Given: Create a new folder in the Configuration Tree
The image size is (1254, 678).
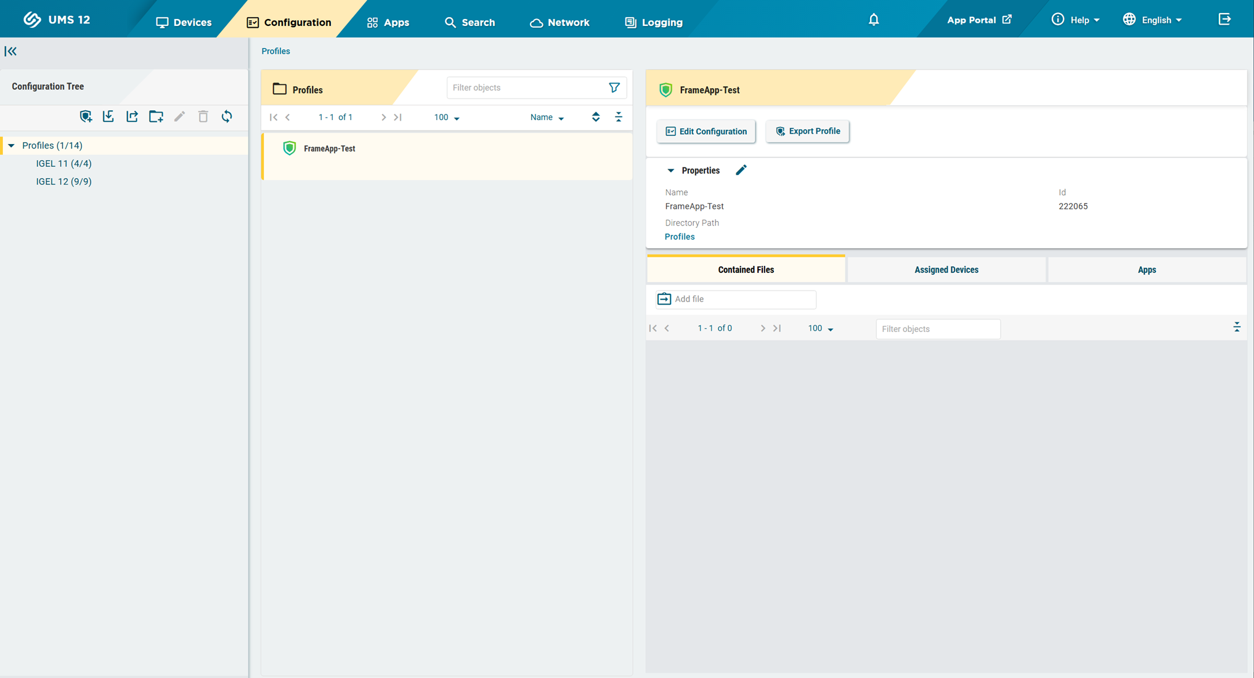Looking at the screenshot, I should click(x=156, y=116).
